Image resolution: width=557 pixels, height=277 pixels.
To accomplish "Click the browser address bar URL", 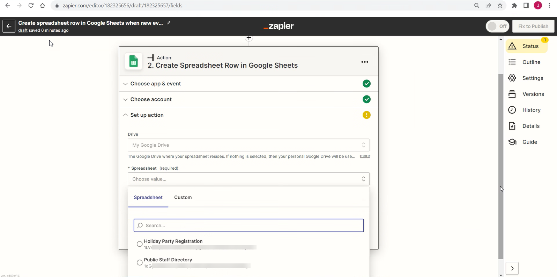I will tap(122, 6).
